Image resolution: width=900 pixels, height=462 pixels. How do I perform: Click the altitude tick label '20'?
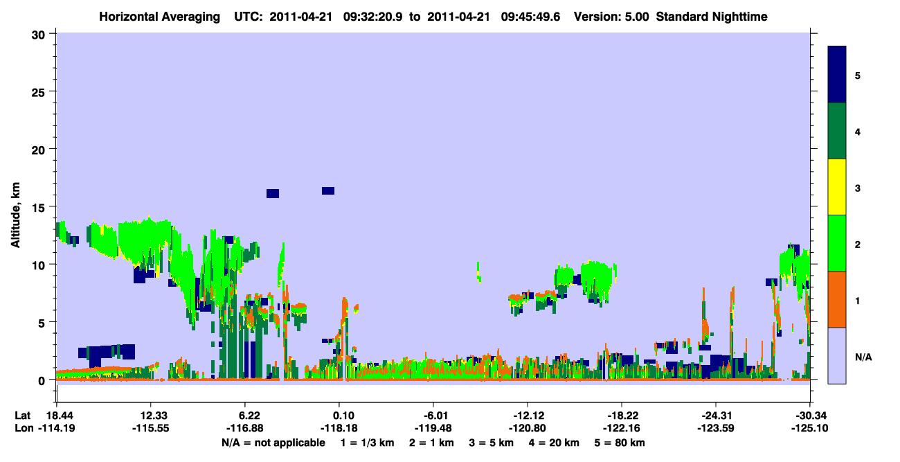click(40, 149)
